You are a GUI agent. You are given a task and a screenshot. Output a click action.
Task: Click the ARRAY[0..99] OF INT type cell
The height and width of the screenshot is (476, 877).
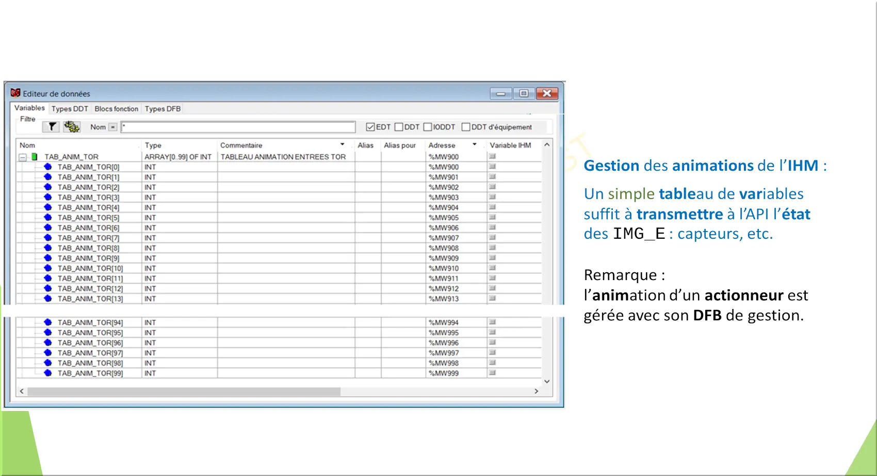pyautogui.click(x=179, y=157)
